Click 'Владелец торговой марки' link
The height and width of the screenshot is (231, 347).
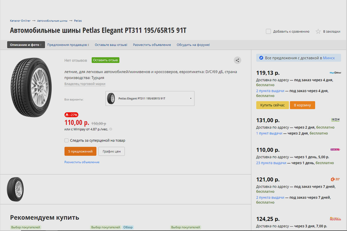point(85,84)
